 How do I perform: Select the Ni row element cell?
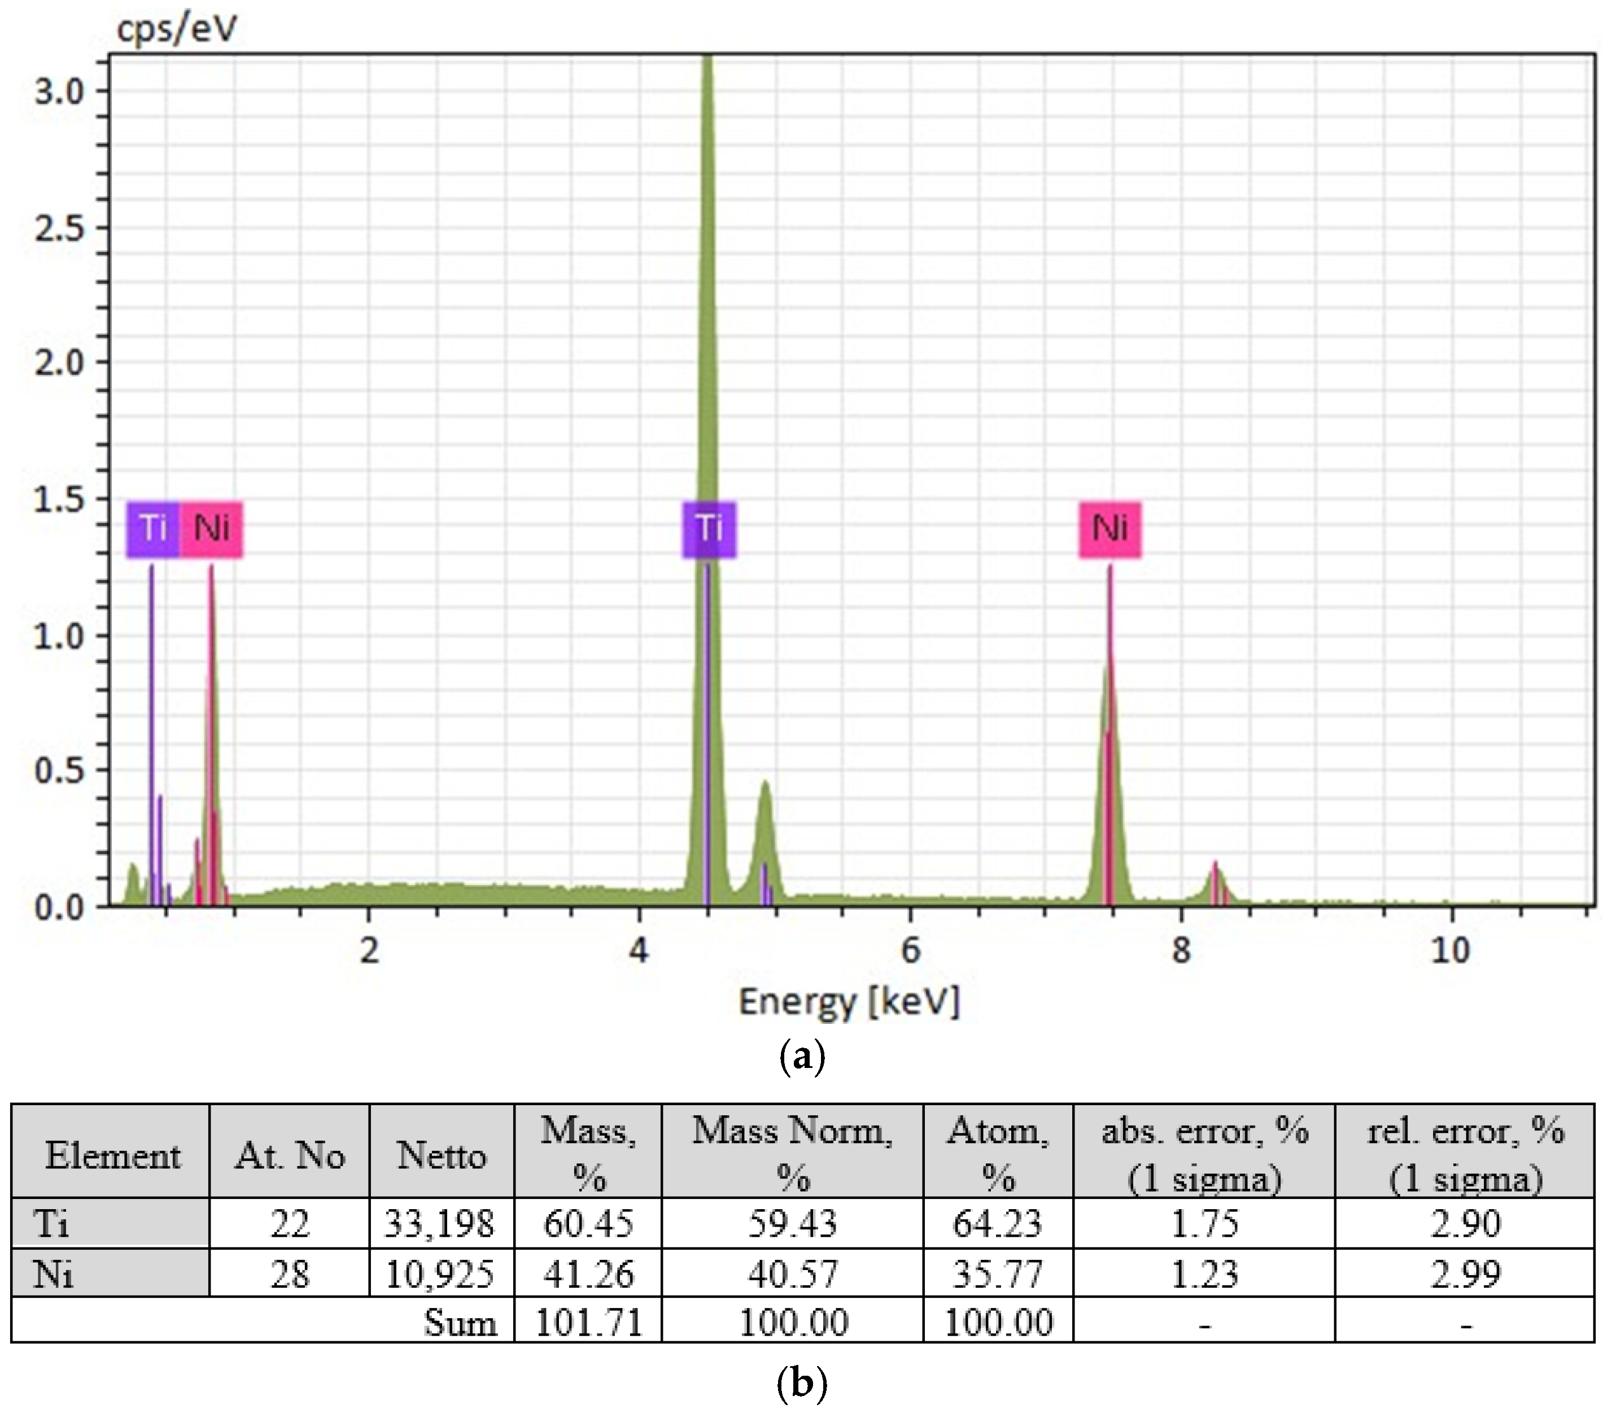click(x=111, y=1274)
